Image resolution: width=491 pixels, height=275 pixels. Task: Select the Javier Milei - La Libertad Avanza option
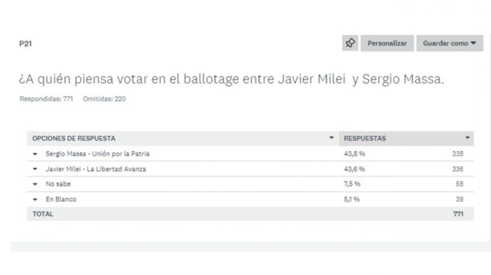click(x=96, y=169)
